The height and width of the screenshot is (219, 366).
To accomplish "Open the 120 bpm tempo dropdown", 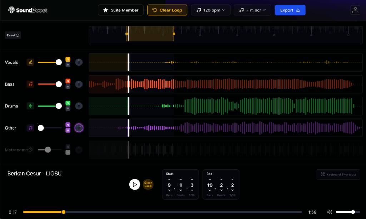I will (x=210, y=10).
